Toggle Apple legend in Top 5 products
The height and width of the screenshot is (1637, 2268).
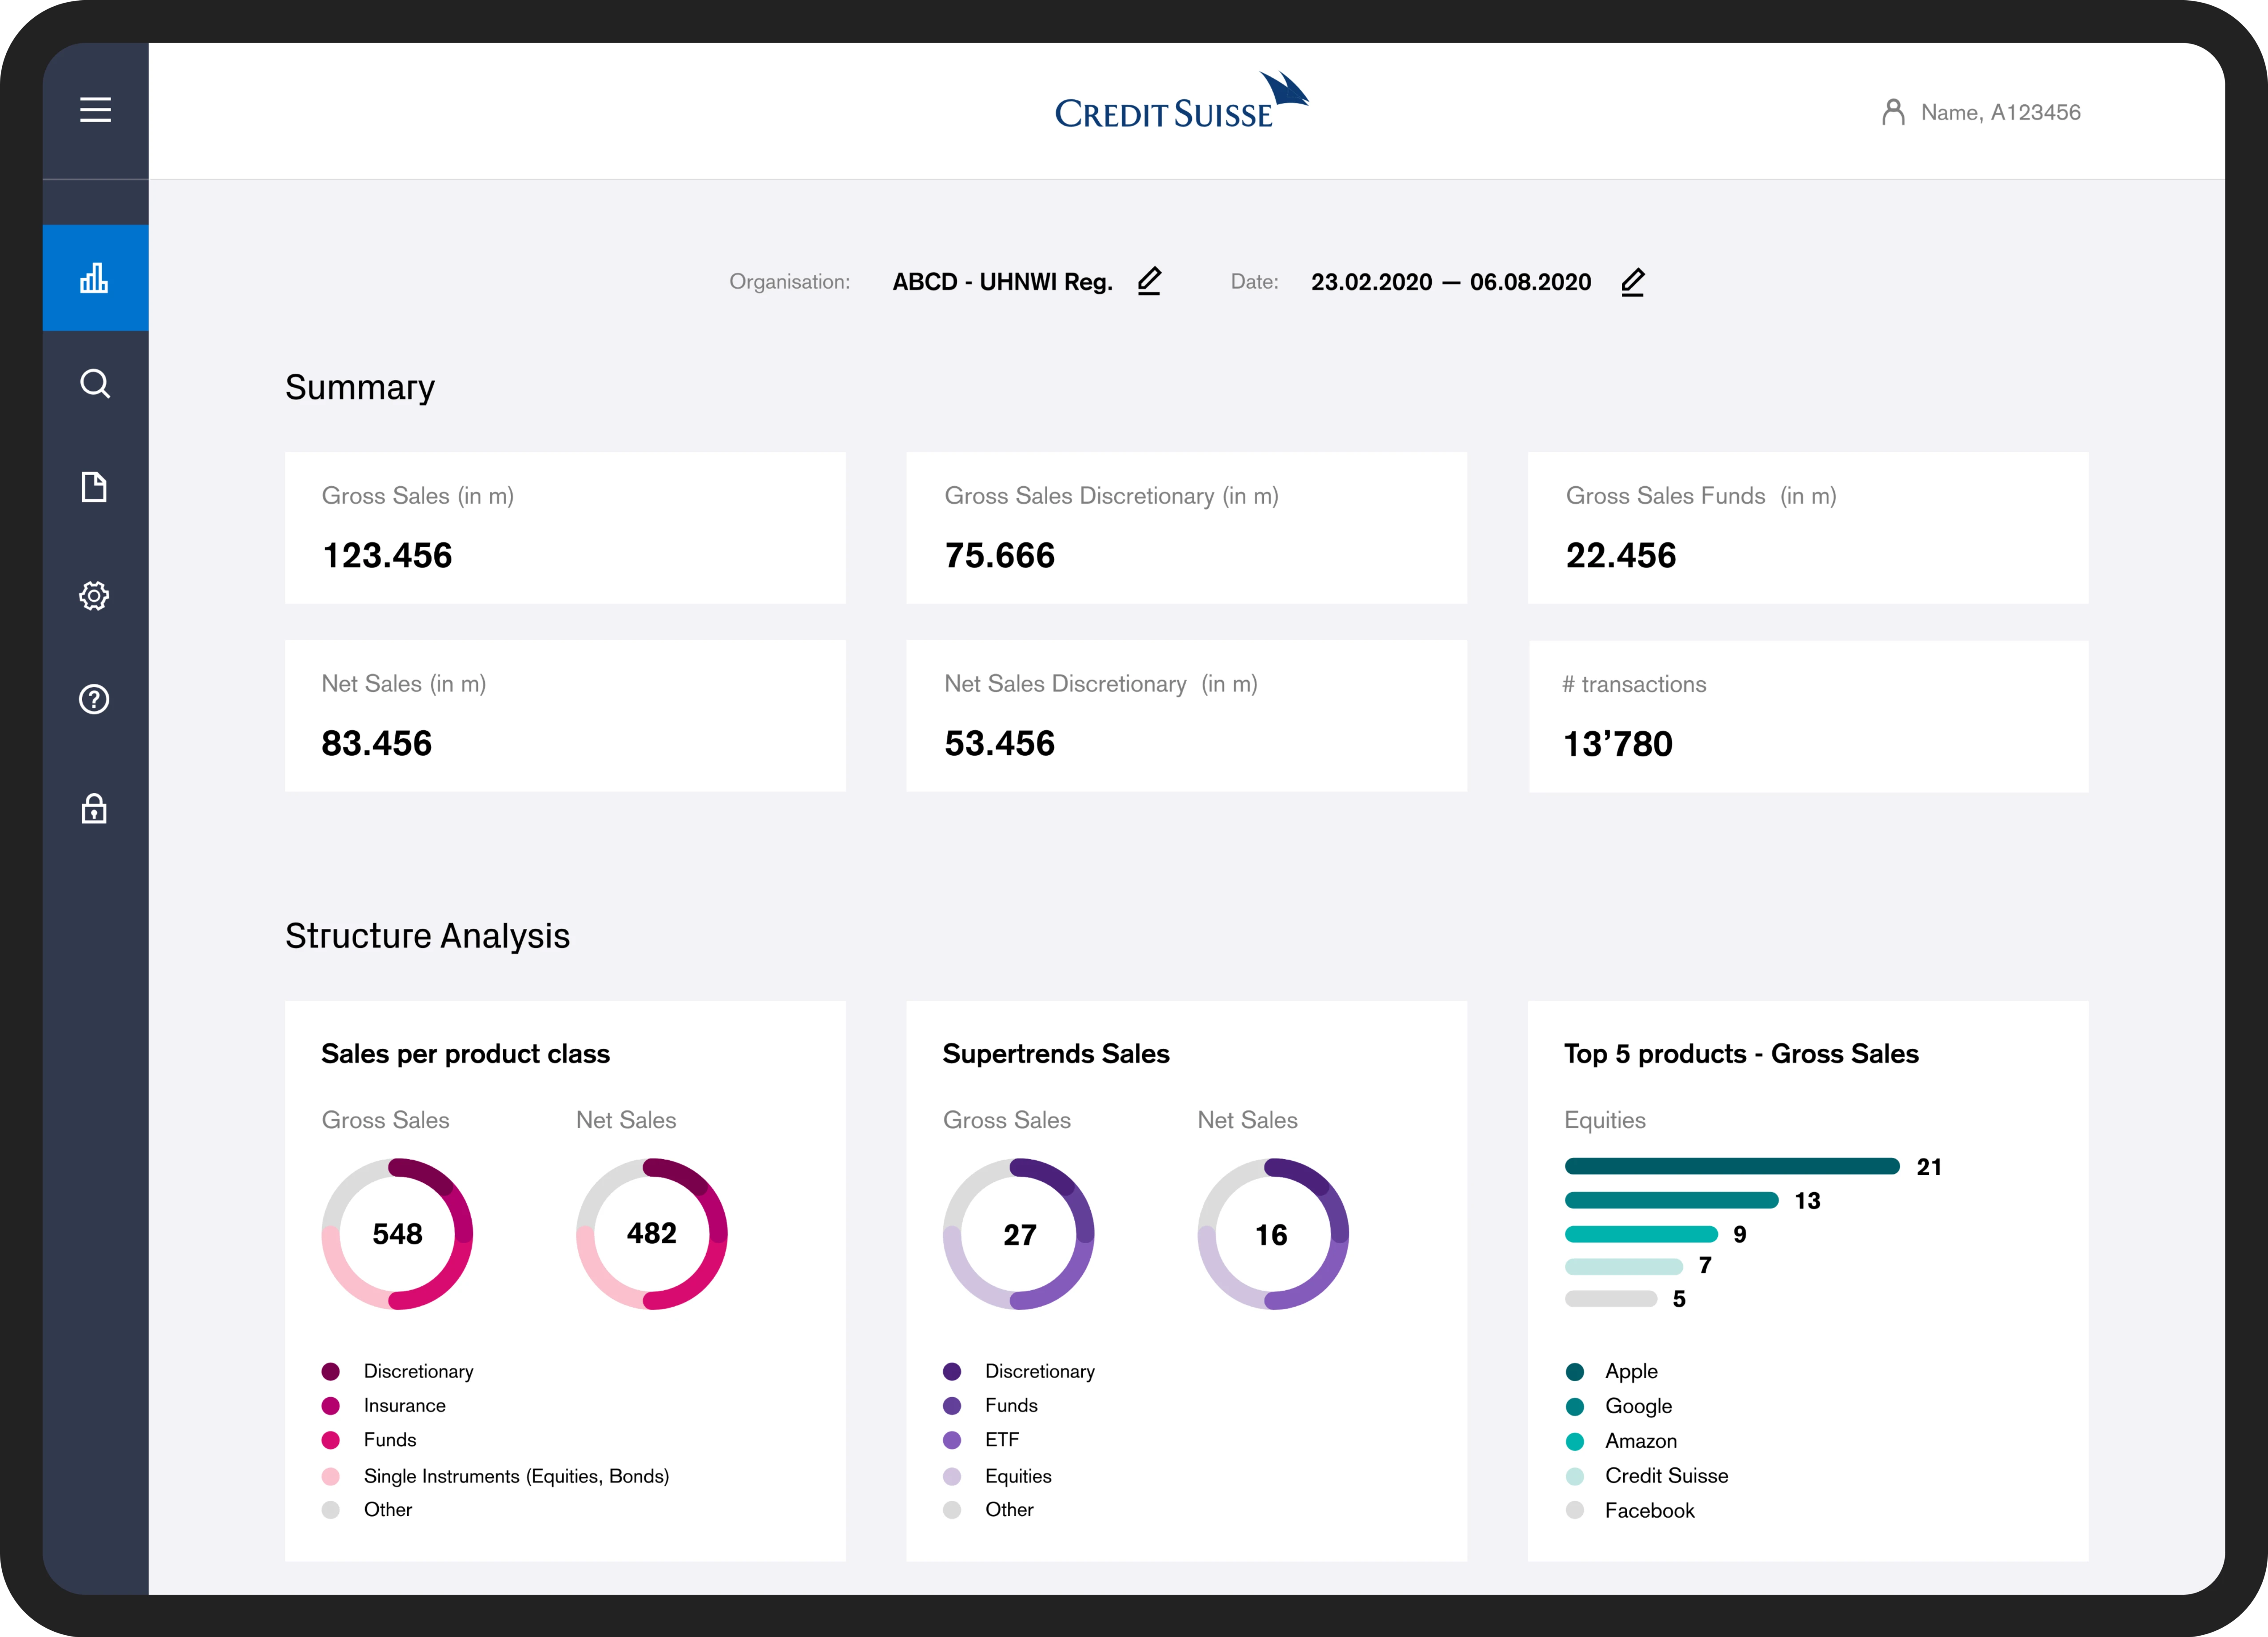point(1631,1371)
